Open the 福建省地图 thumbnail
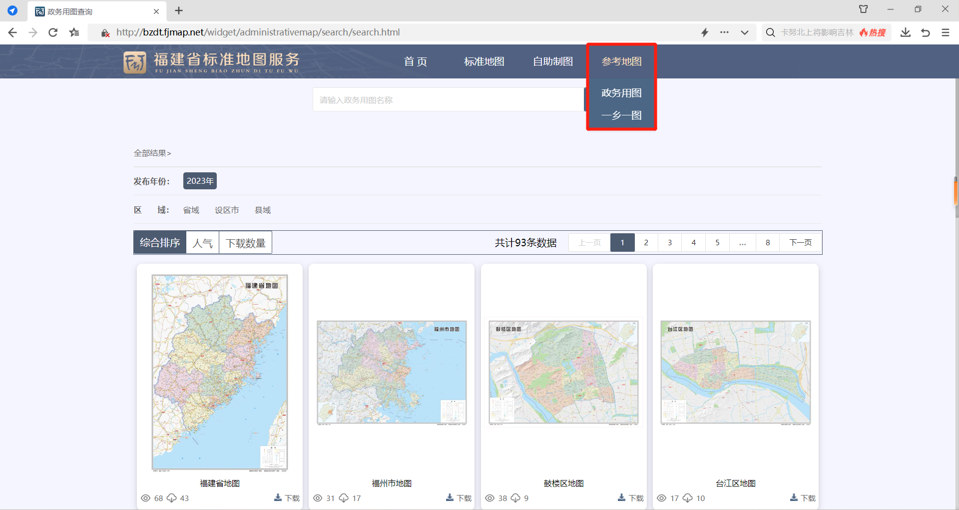 click(220, 373)
